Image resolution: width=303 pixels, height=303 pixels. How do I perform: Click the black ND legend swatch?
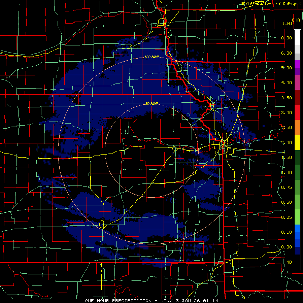(x=297, y=262)
